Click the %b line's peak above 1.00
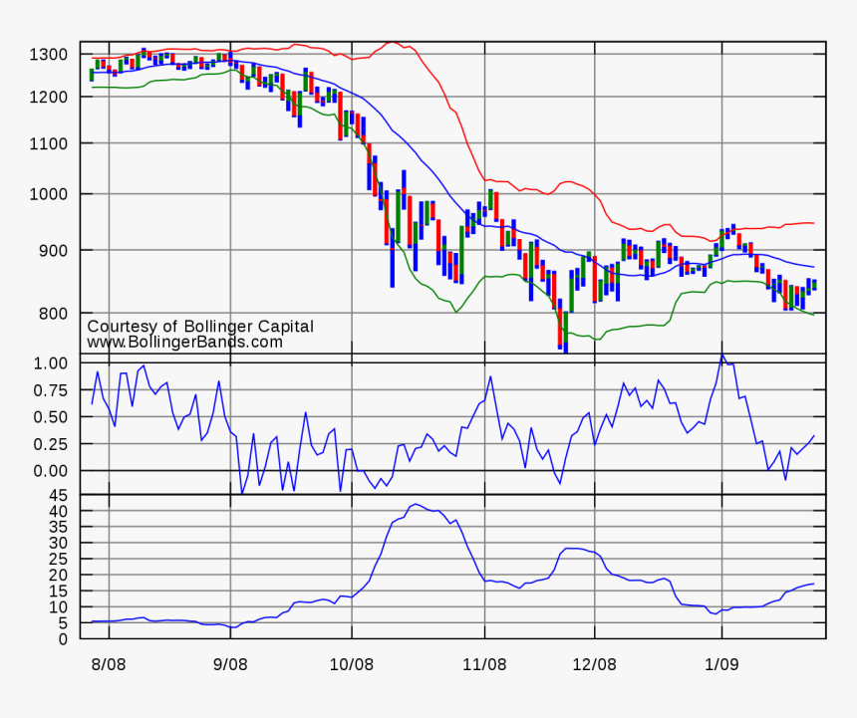This screenshot has height=718, width=857. pos(722,356)
